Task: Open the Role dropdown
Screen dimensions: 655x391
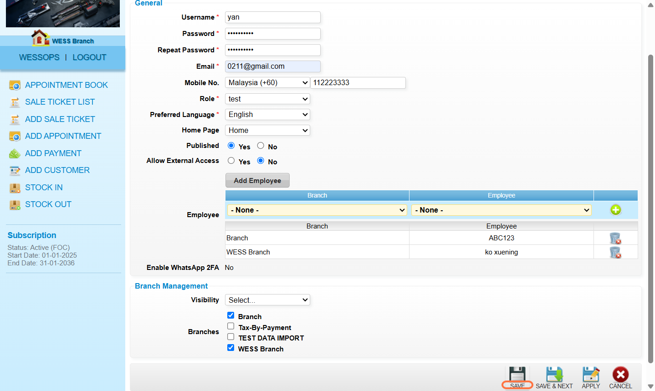Action: (268, 99)
